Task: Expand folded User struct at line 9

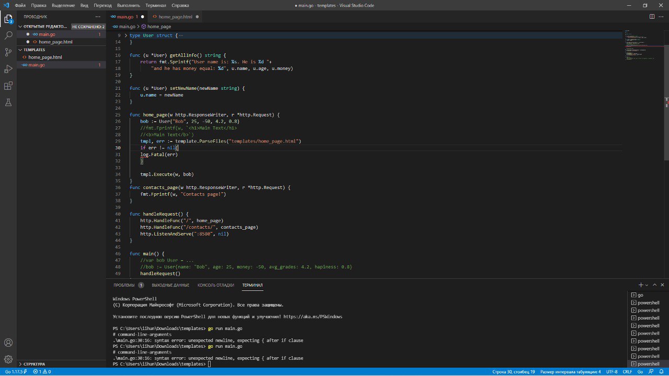Action: (x=125, y=36)
